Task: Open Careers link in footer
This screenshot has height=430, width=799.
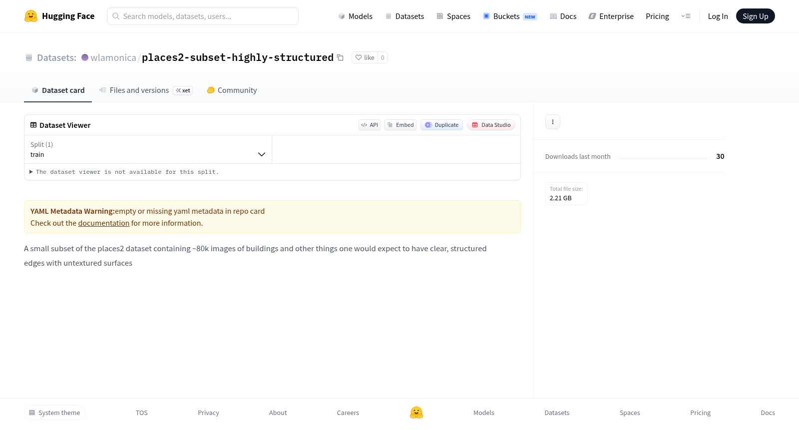Action: coord(348,413)
